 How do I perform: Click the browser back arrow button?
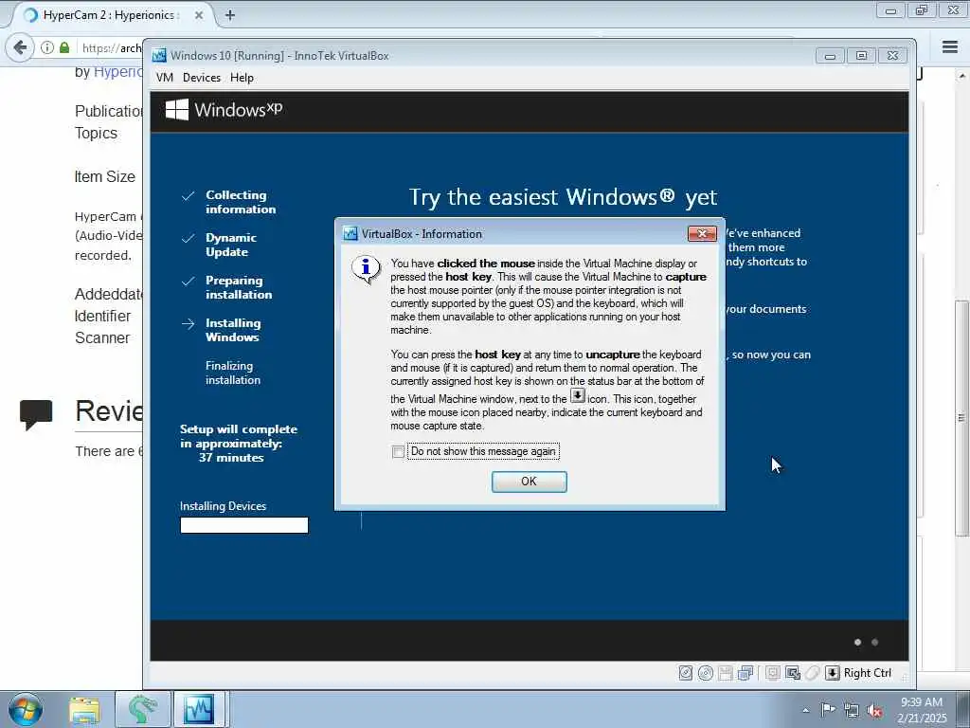click(20, 47)
